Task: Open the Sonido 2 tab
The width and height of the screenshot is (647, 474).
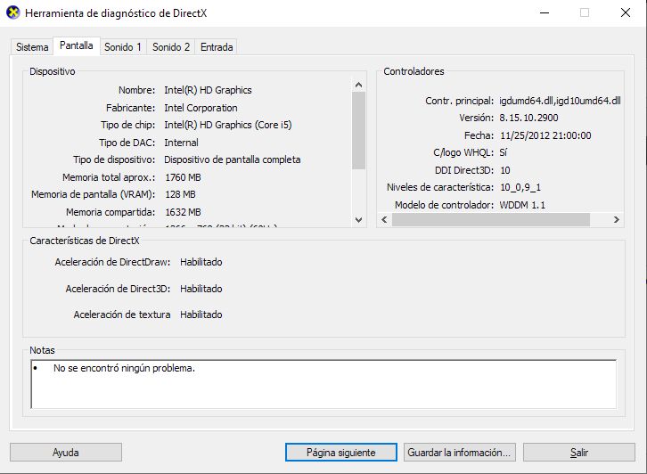Action: click(x=171, y=47)
